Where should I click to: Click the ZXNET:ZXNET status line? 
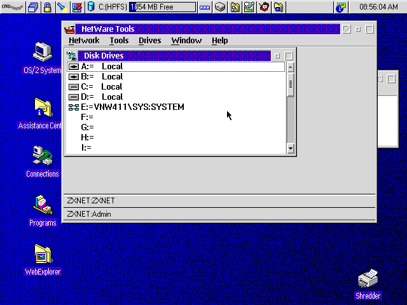(x=219, y=201)
